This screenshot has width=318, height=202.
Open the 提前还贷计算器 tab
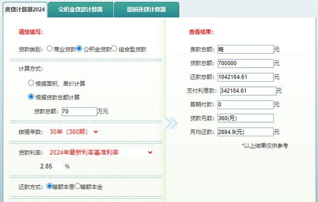tap(147, 10)
